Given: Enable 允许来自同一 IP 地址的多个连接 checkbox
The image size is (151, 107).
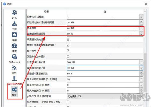Looking at the screenshot, I should pyautogui.click(x=68, y=102).
